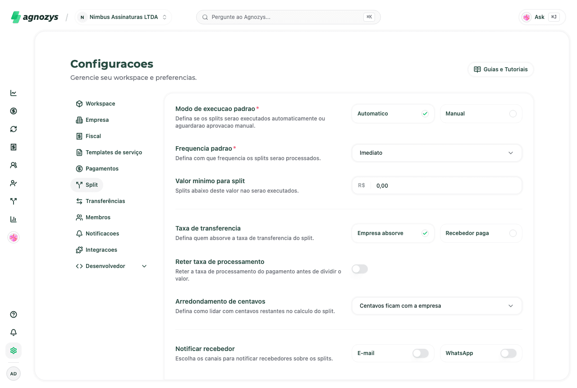This screenshot has width=577, height=388.
Task: Click the pink flower assistant icon in sidebar
Action: pyautogui.click(x=14, y=237)
